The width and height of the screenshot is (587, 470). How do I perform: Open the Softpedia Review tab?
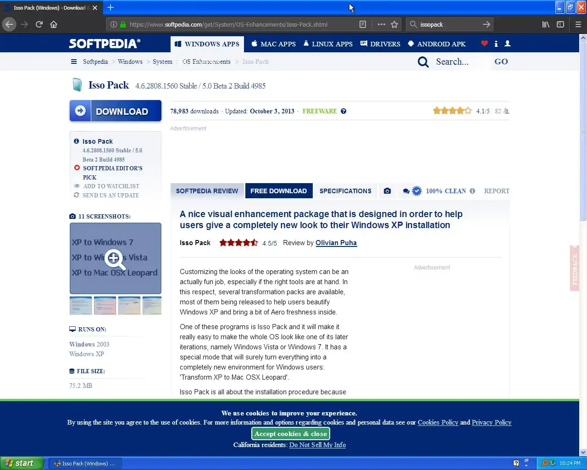click(207, 191)
